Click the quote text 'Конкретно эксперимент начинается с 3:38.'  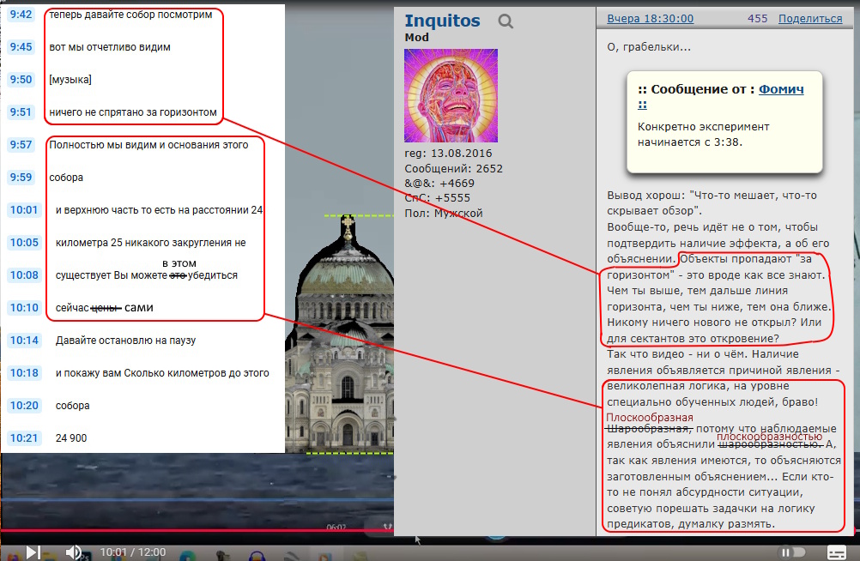[x=703, y=135]
